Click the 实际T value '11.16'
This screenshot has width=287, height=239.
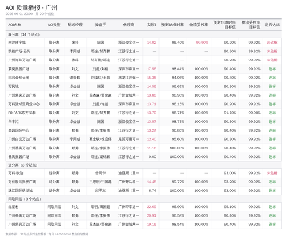click(152, 148)
